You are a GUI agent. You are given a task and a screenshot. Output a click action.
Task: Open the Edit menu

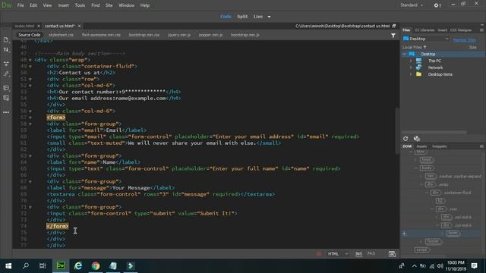click(x=33, y=5)
